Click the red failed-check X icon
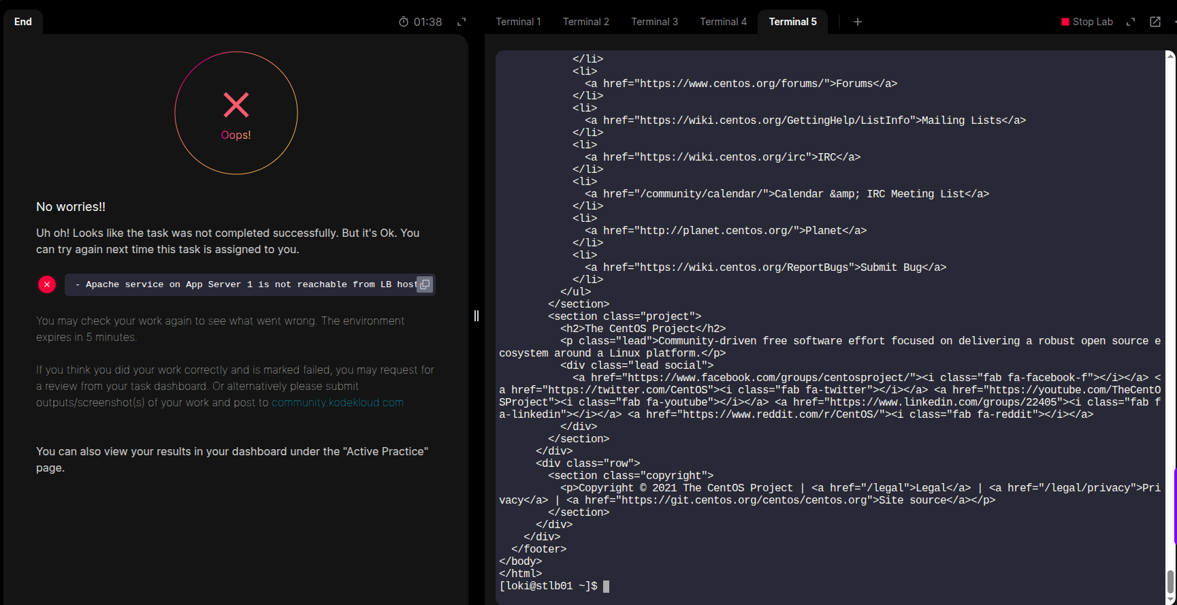 [47, 284]
